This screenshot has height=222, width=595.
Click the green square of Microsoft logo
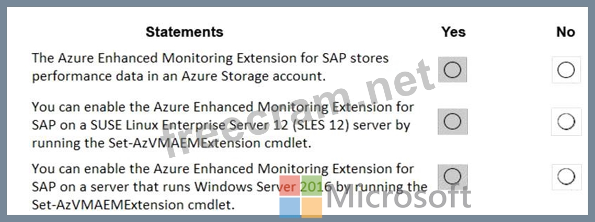312,185
